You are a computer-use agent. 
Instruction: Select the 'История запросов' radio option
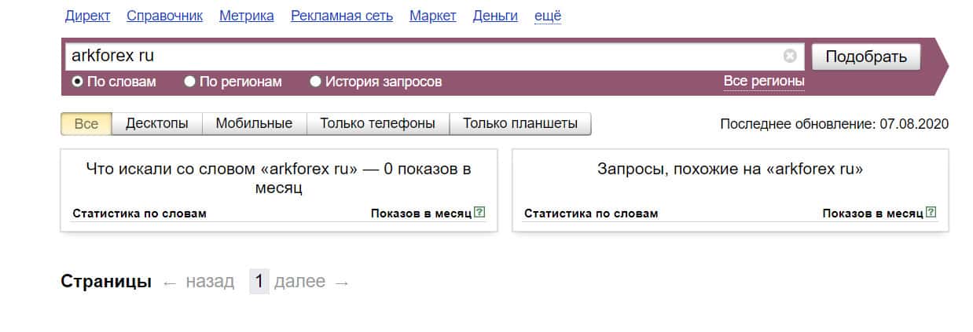316,82
